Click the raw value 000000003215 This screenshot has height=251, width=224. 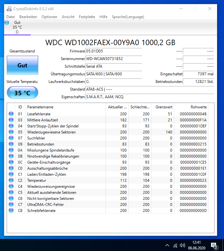tap(193, 144)
